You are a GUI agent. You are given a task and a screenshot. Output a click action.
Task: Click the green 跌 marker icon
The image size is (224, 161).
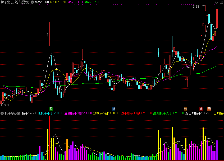point(51,109)
